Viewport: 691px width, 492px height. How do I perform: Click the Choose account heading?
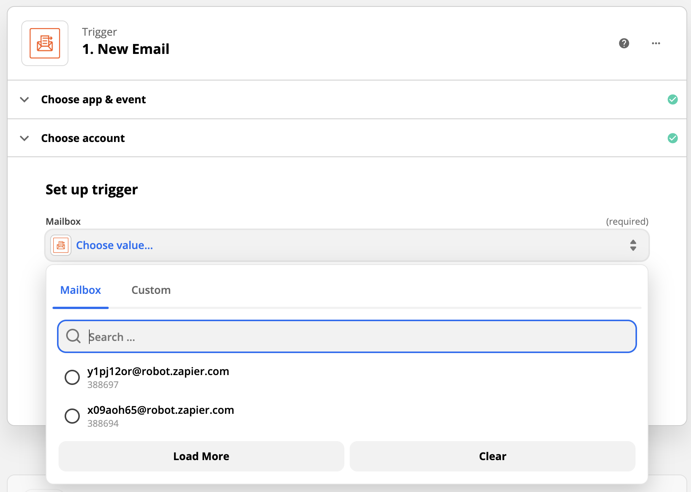[83, 138]
